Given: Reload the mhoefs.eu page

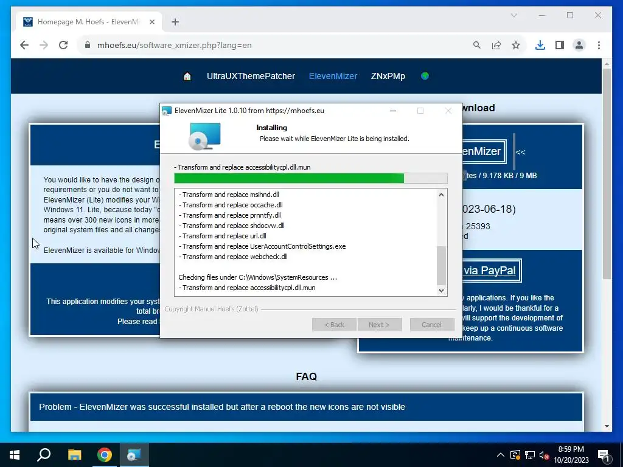Looking at the screenshot, I should pyautogui.click(x=63, y=45).
